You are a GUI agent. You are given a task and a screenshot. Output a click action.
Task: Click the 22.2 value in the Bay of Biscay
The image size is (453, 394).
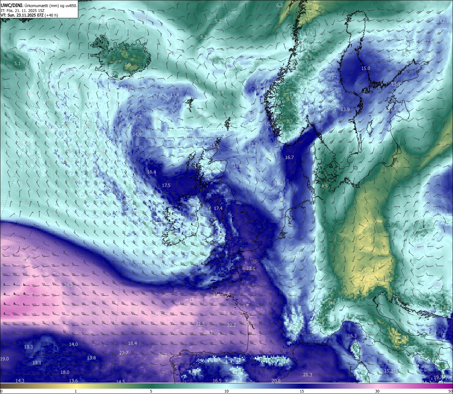pos(231,325)
